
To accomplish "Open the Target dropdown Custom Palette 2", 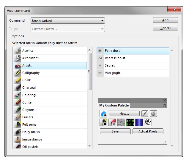I will 68,29.
